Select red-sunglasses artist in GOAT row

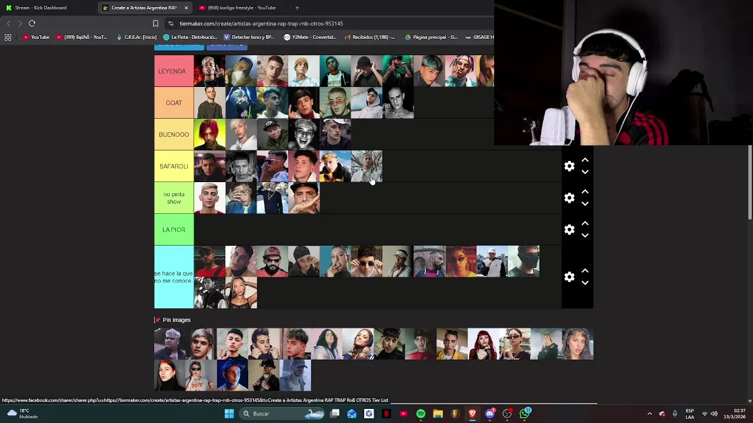pyautogui.click(x=335, y=103)
